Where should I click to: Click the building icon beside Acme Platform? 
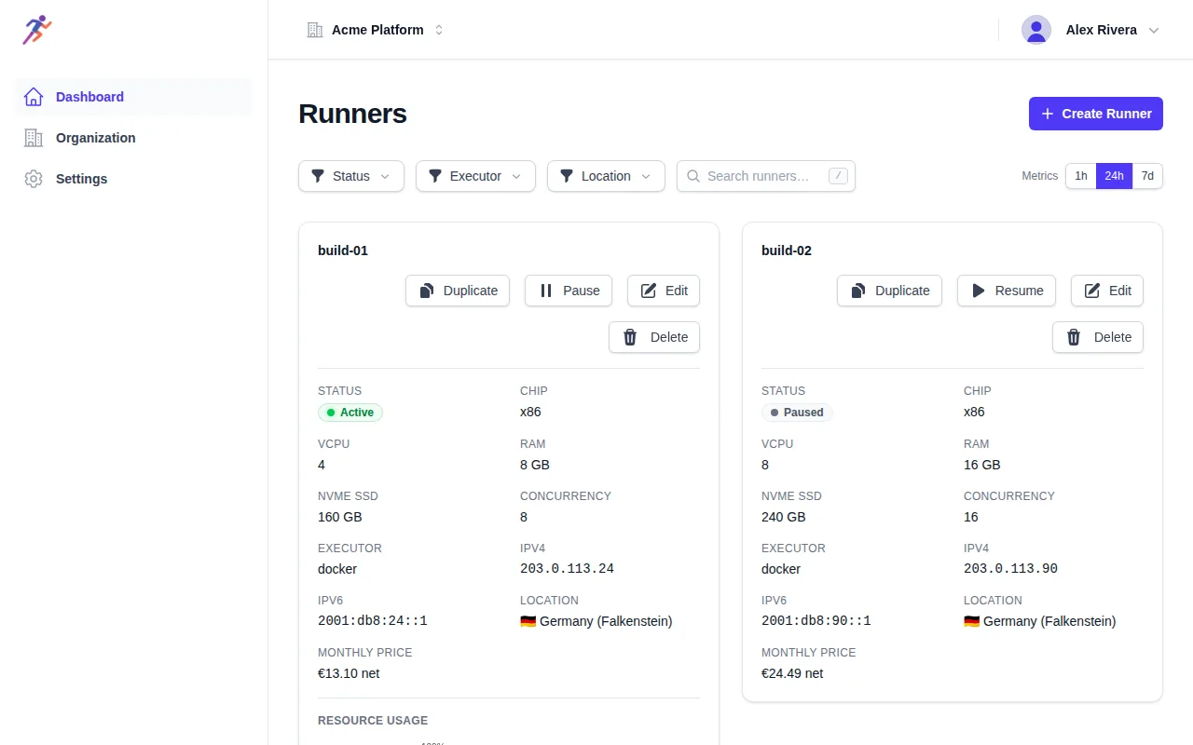315,30
